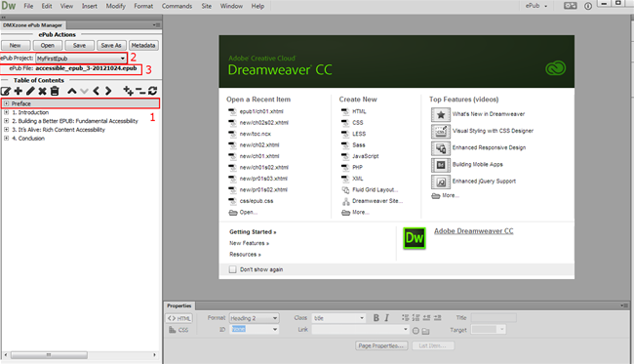Screen dimensions: 634x364
Task: Expand the Preface tree node
Action: 6,103
